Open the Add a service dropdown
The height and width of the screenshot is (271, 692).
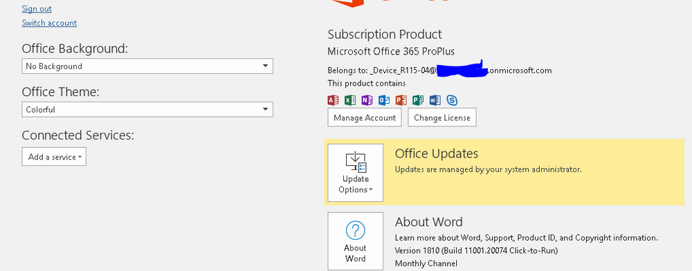(x=54, y=156)
